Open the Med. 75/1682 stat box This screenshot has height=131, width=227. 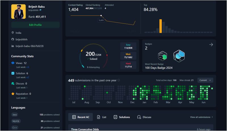tap(128, 56)
